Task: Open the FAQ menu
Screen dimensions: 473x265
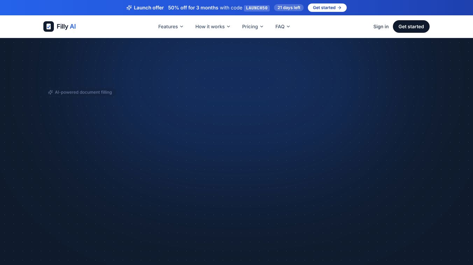Action: [x=283, y=26]
